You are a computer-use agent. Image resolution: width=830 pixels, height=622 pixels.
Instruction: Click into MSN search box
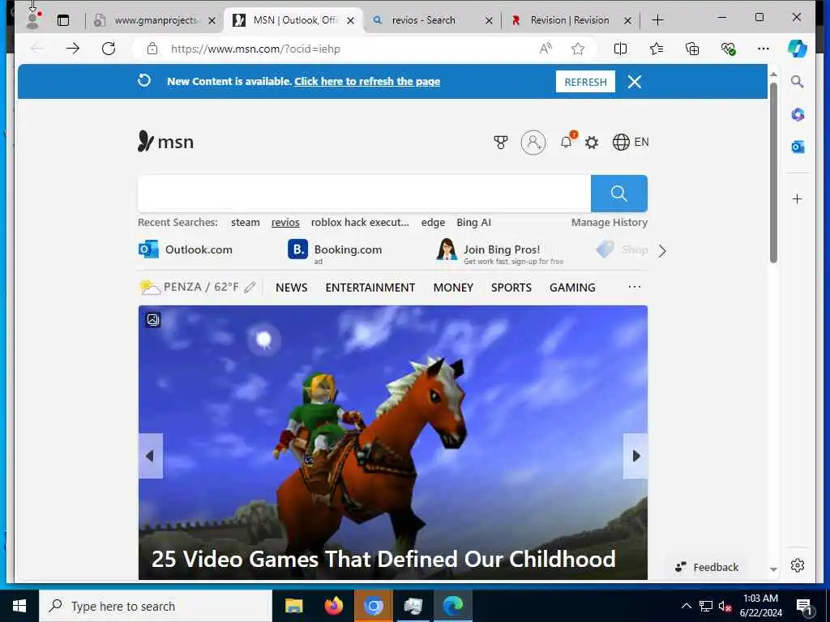coord(364,193)
